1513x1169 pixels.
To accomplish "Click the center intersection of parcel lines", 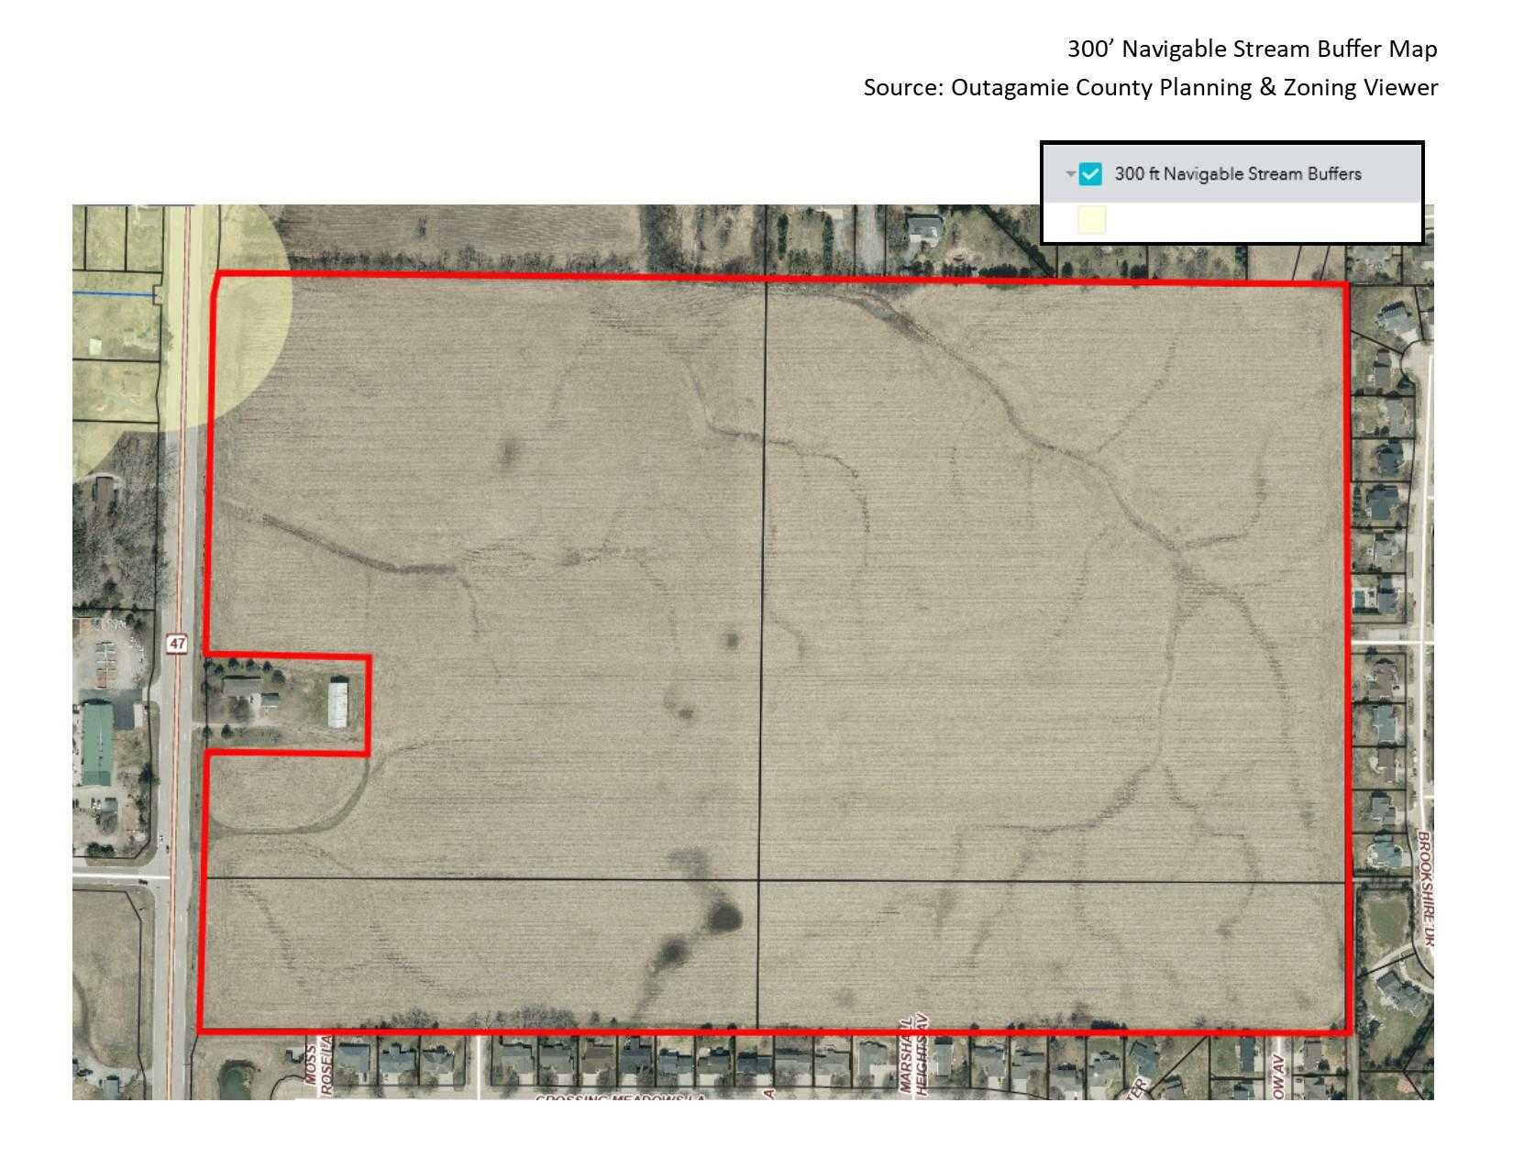I will coord(759,880).
